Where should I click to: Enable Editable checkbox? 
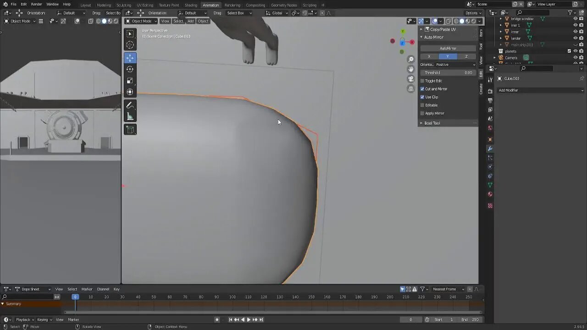pyautogui.click(x=422, y=105)
